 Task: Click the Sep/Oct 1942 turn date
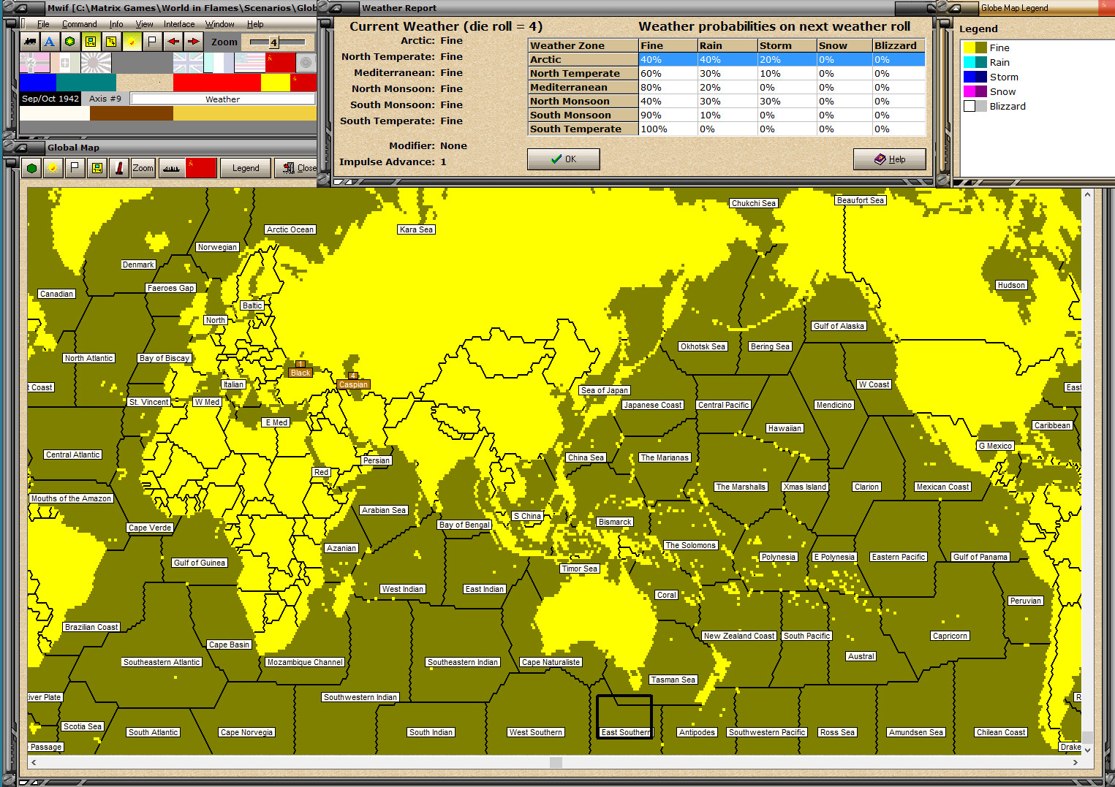click(x=50, y=99)
